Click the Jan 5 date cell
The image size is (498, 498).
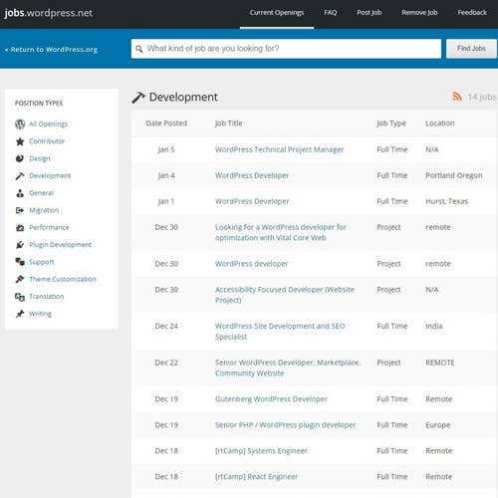(x=166, y=149)
